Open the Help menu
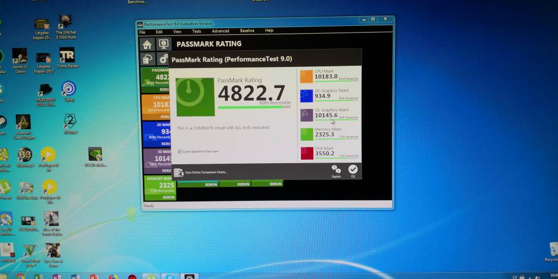Viewport: 558px width, 279px height. pyautogui.click(x=269, y=30)
